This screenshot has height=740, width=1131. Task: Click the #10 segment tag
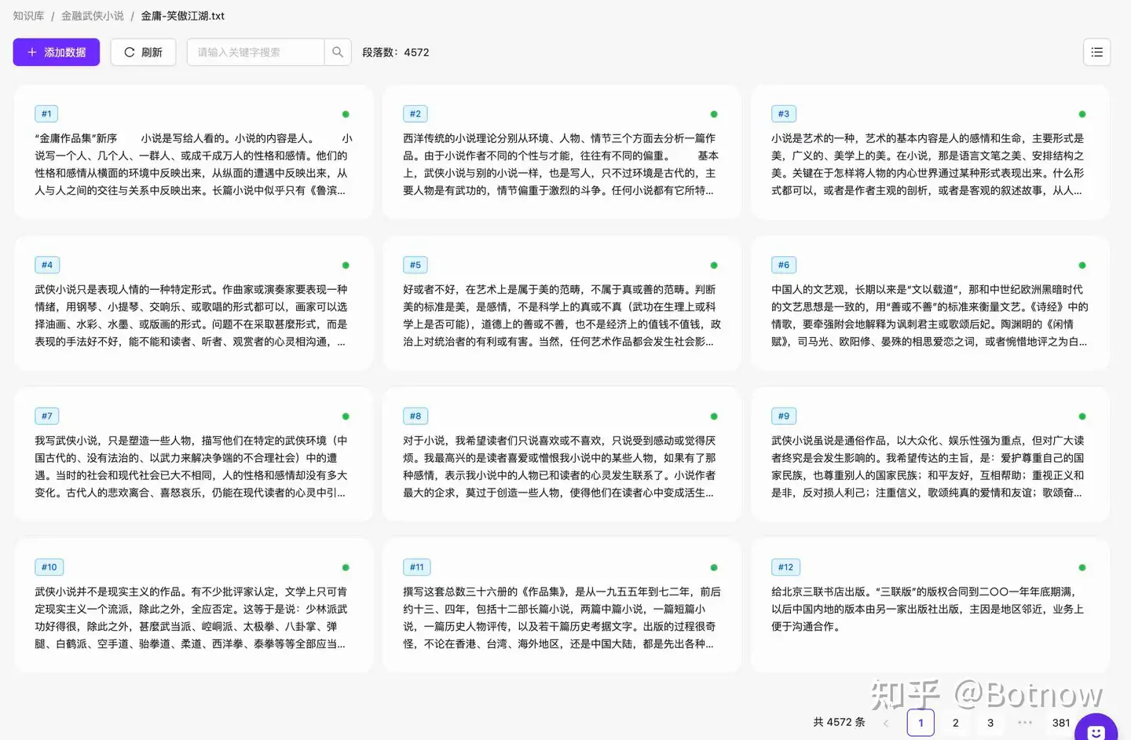[x=49, y=567]
